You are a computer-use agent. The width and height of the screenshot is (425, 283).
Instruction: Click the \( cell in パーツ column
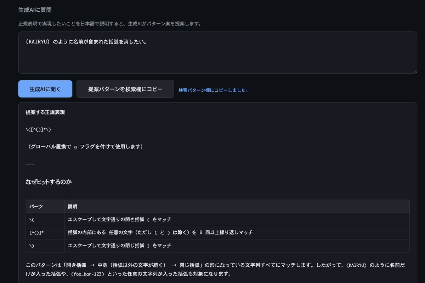[x=45, y=219]
